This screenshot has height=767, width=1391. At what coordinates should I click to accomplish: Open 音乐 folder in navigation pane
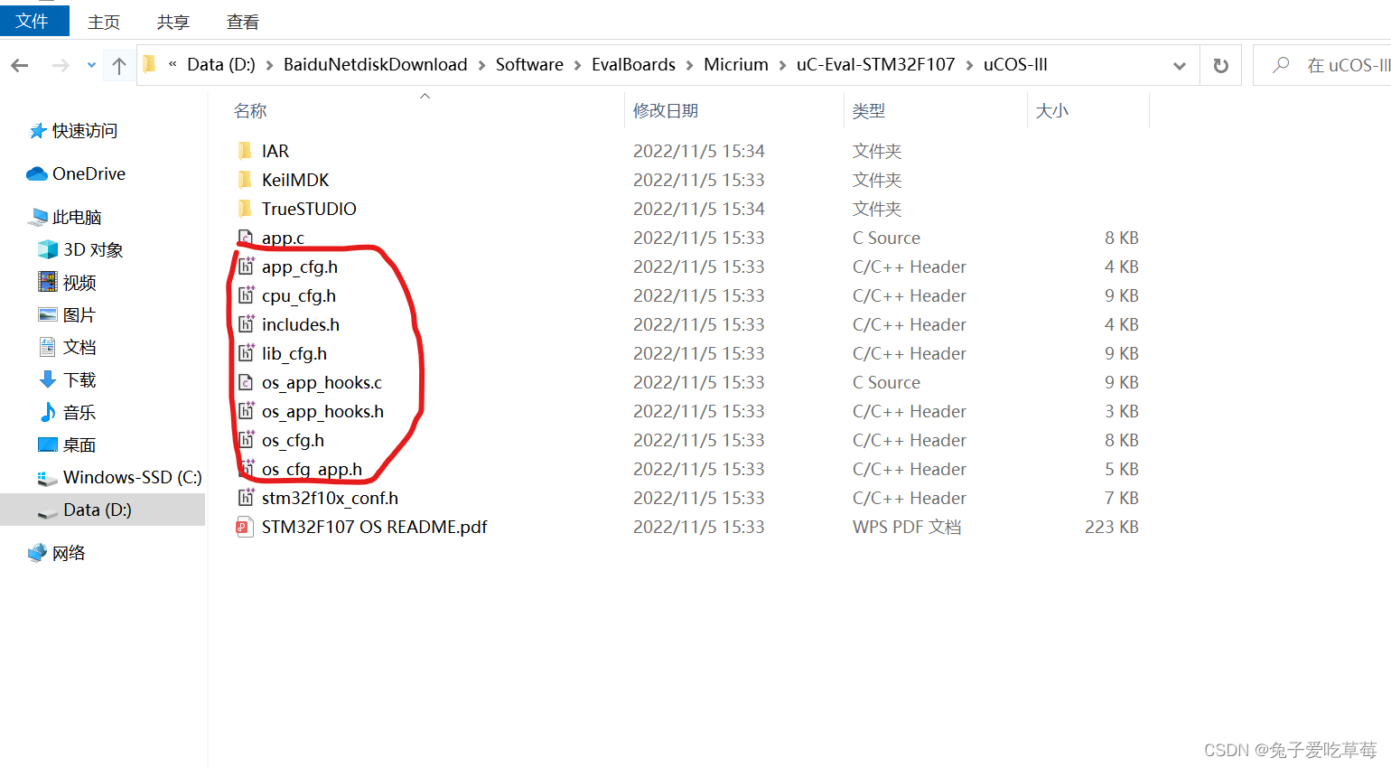pyautogui.click(x=79, y=412)
